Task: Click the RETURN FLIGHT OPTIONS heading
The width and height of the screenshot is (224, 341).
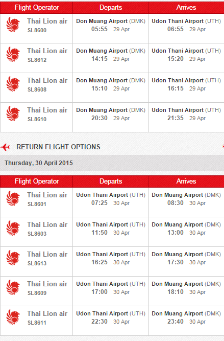Action: tap(58, 147)
